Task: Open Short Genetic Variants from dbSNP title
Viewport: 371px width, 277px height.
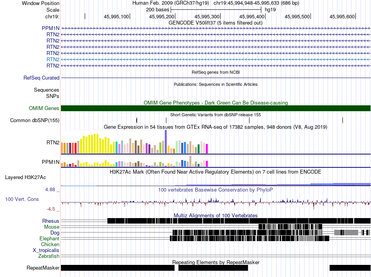Action: (x=216, y=115)
